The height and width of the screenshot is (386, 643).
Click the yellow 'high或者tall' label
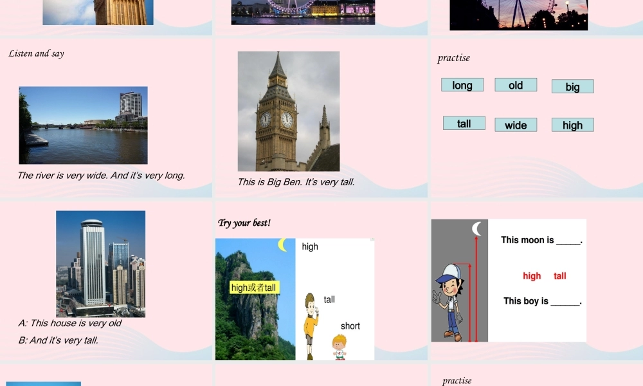(x=255, y=288)
